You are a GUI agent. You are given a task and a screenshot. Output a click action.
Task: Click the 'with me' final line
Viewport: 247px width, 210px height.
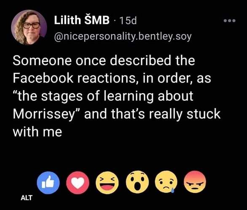[37, 132]
